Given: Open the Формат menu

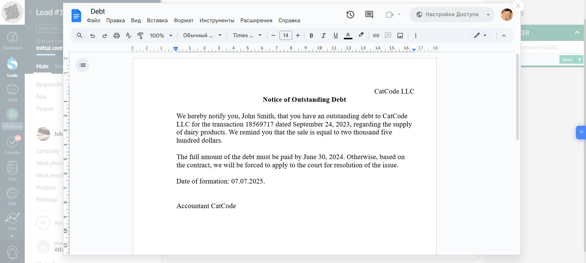Looking at the screenshot, I should coord(184,20).
